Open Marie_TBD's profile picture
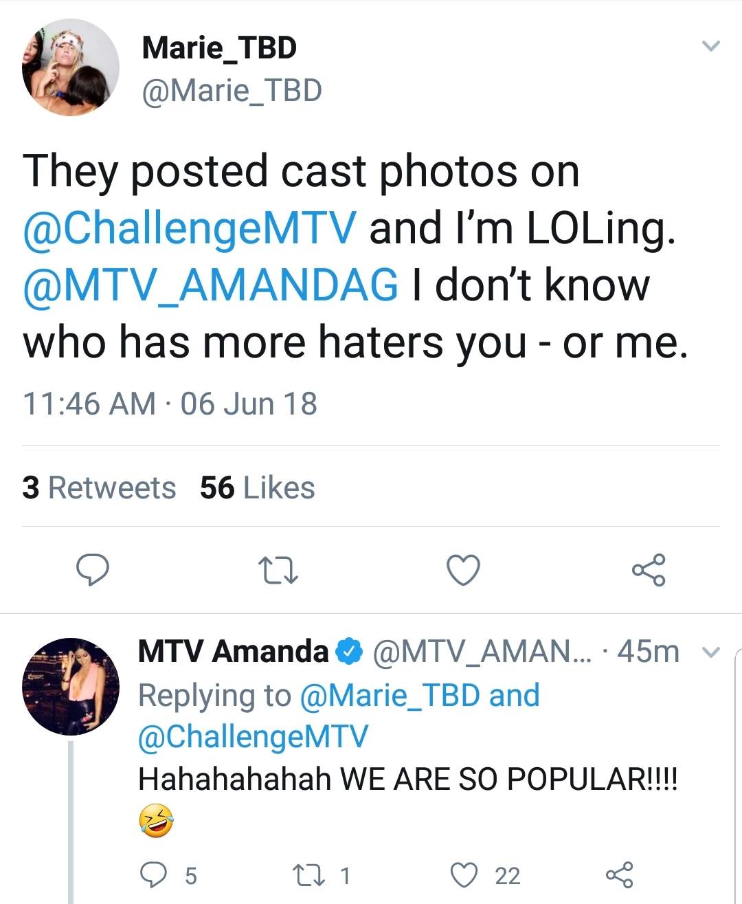This screenshot has width=742, height=904. [71, 67]
